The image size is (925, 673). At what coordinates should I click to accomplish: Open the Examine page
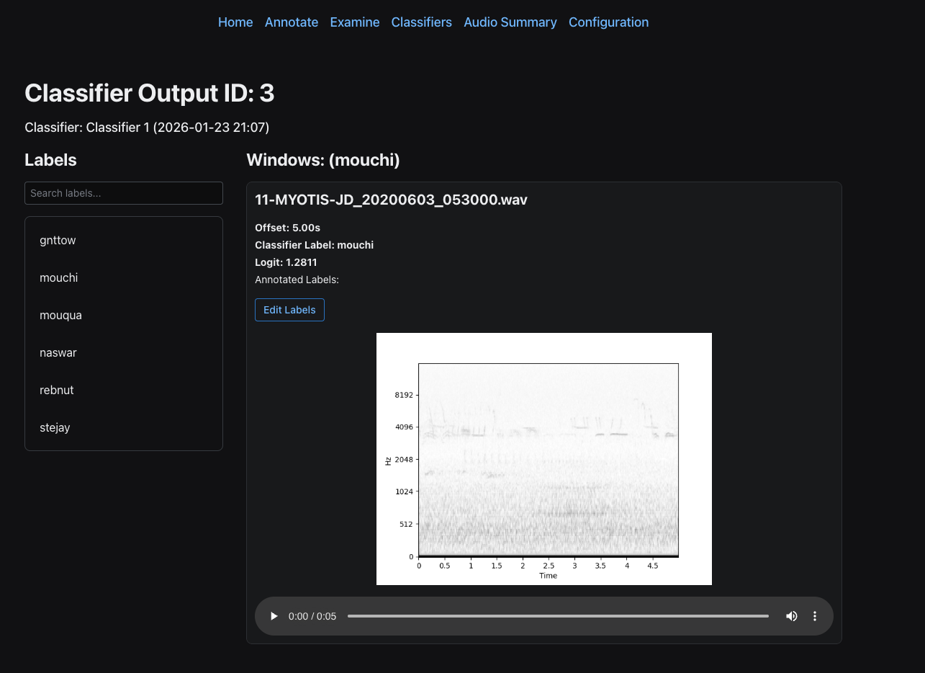[x=355, y=22]
